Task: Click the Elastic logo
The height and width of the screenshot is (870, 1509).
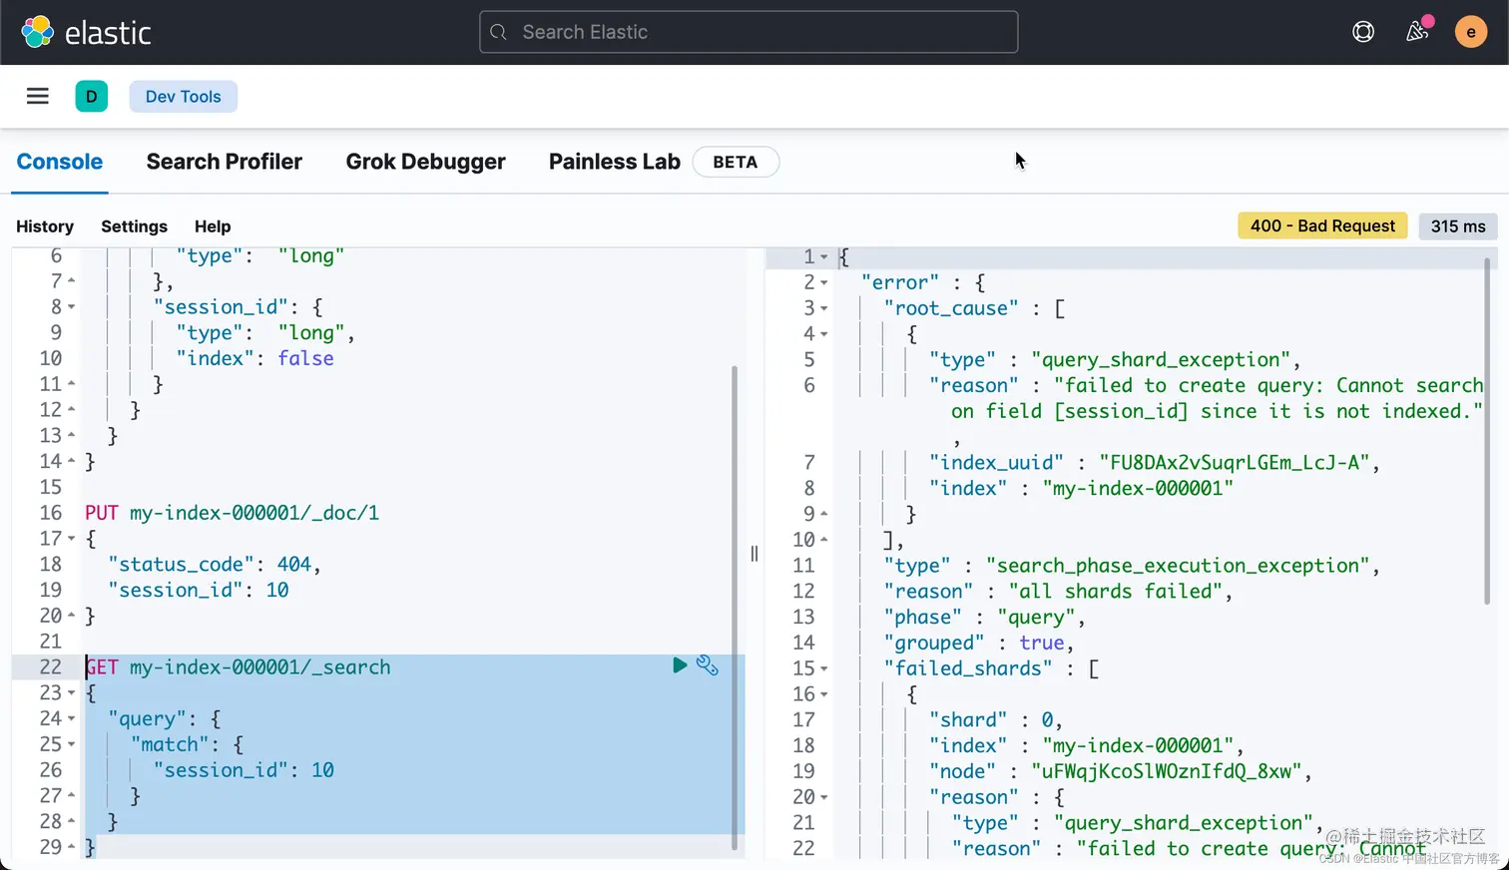Action: point(86,32)
